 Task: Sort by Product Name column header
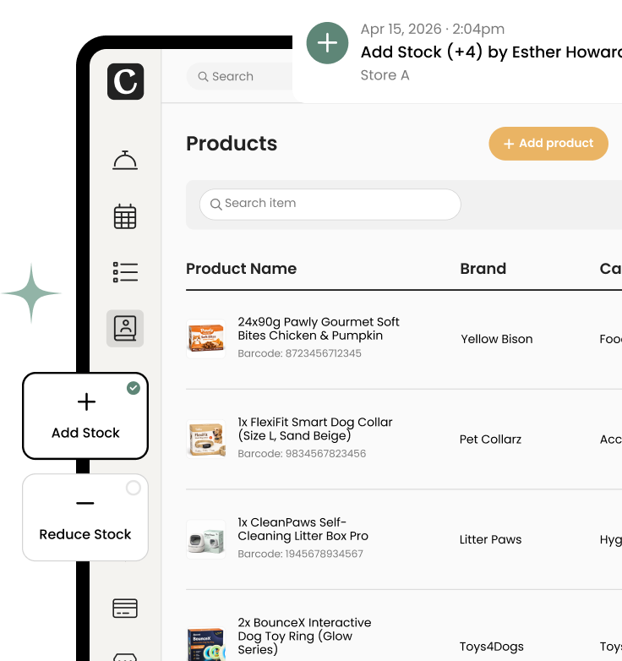[241, 269]
